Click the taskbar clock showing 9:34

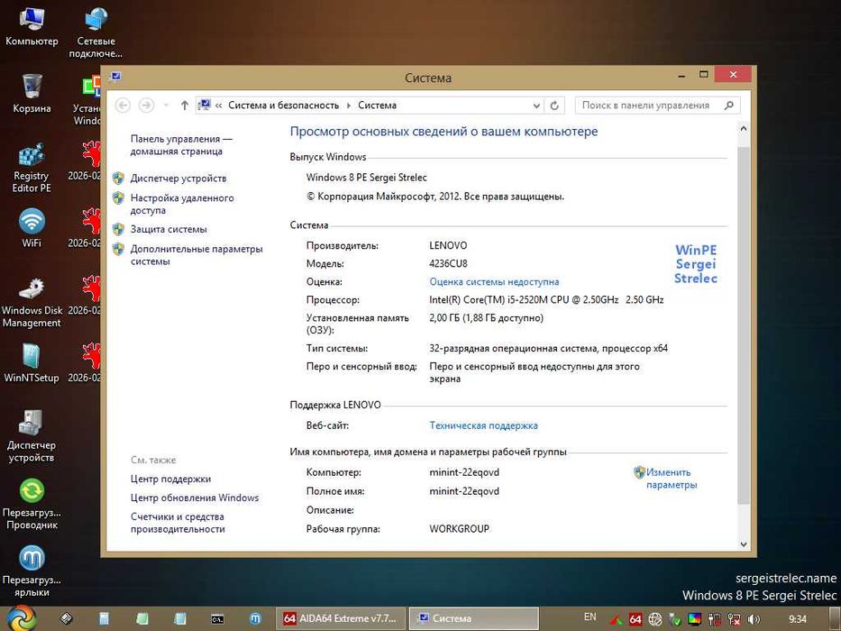(798, 619)
